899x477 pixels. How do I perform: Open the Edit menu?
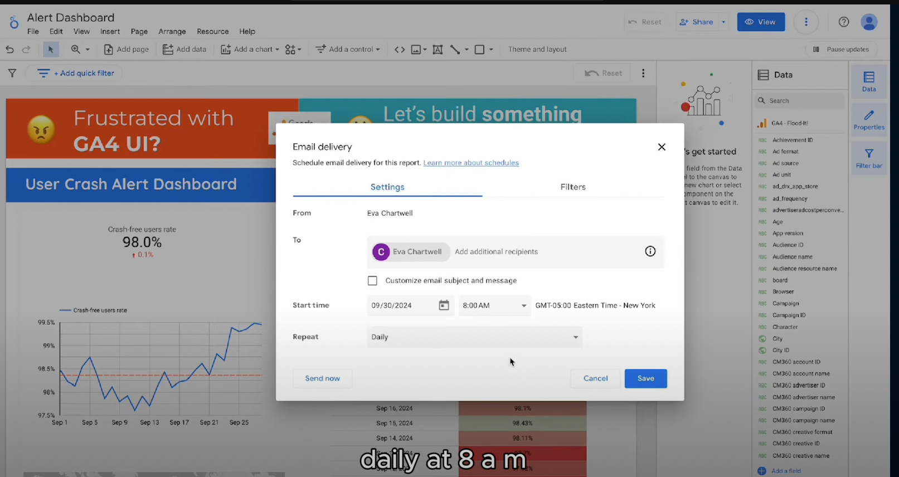[56, 32]
